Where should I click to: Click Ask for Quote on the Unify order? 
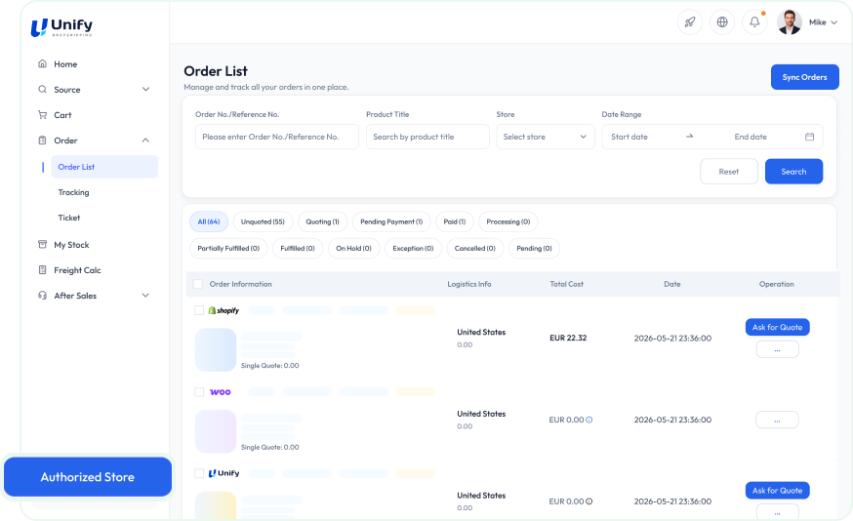point(778,491)
